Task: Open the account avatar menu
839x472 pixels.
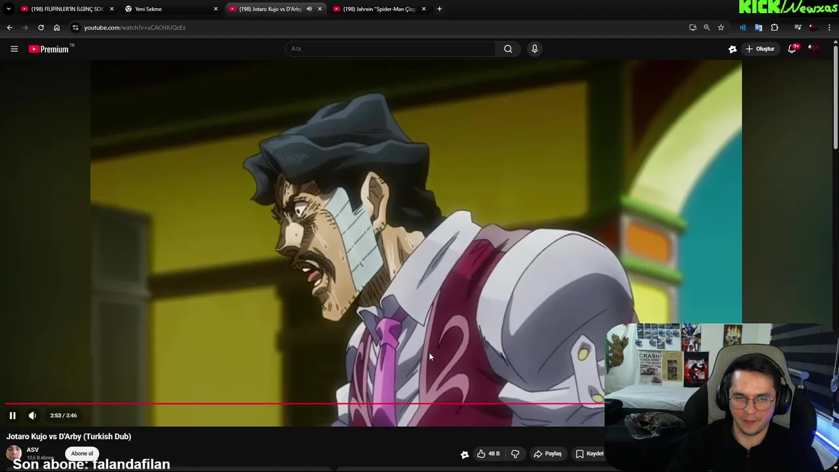Action: 813,49
